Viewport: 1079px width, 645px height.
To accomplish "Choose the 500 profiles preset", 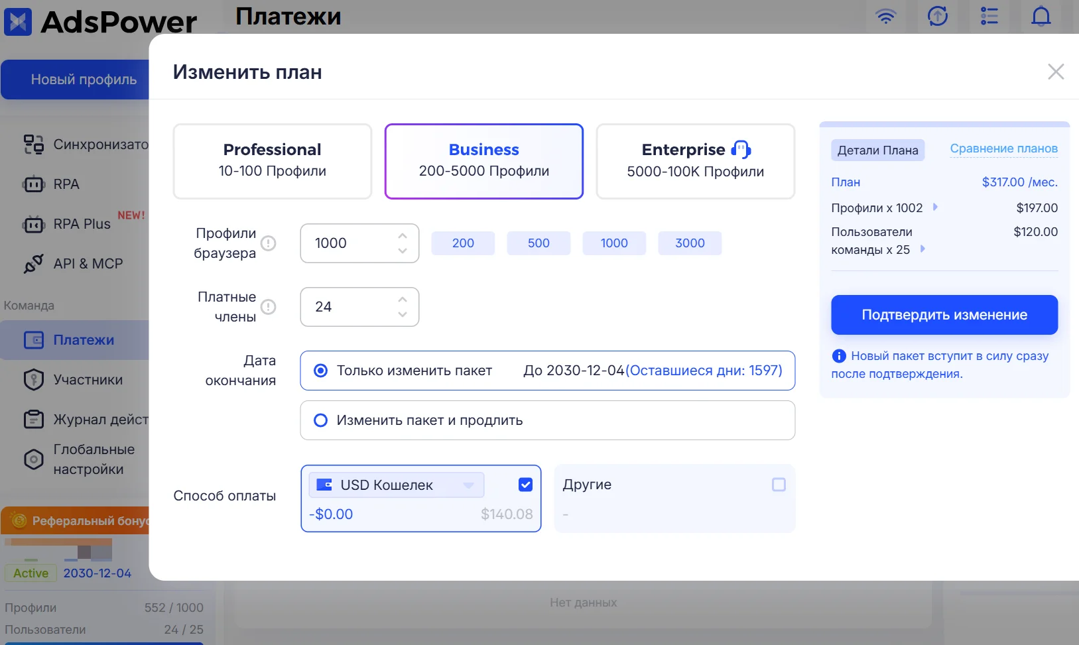I will [539, 243].
